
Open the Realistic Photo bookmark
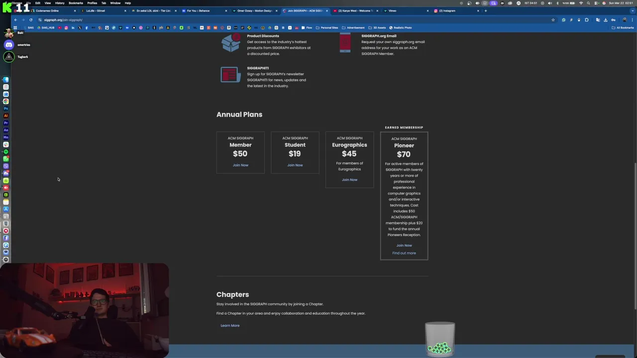tap(401, 28)
